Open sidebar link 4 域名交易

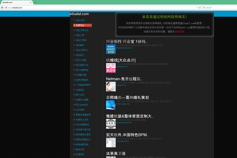pos(80,35)
